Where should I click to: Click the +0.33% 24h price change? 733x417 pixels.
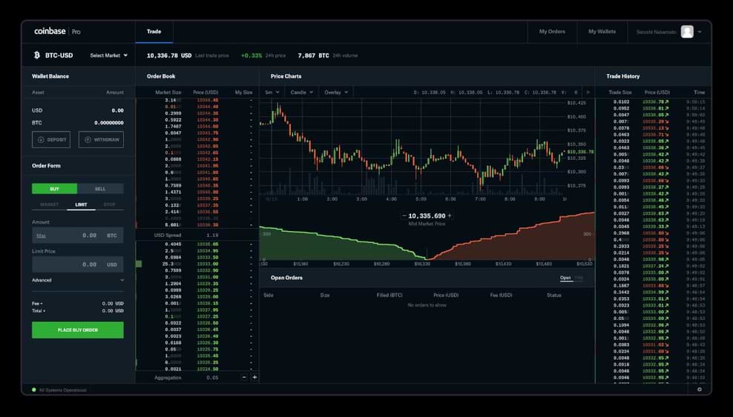tap(252, 56)
